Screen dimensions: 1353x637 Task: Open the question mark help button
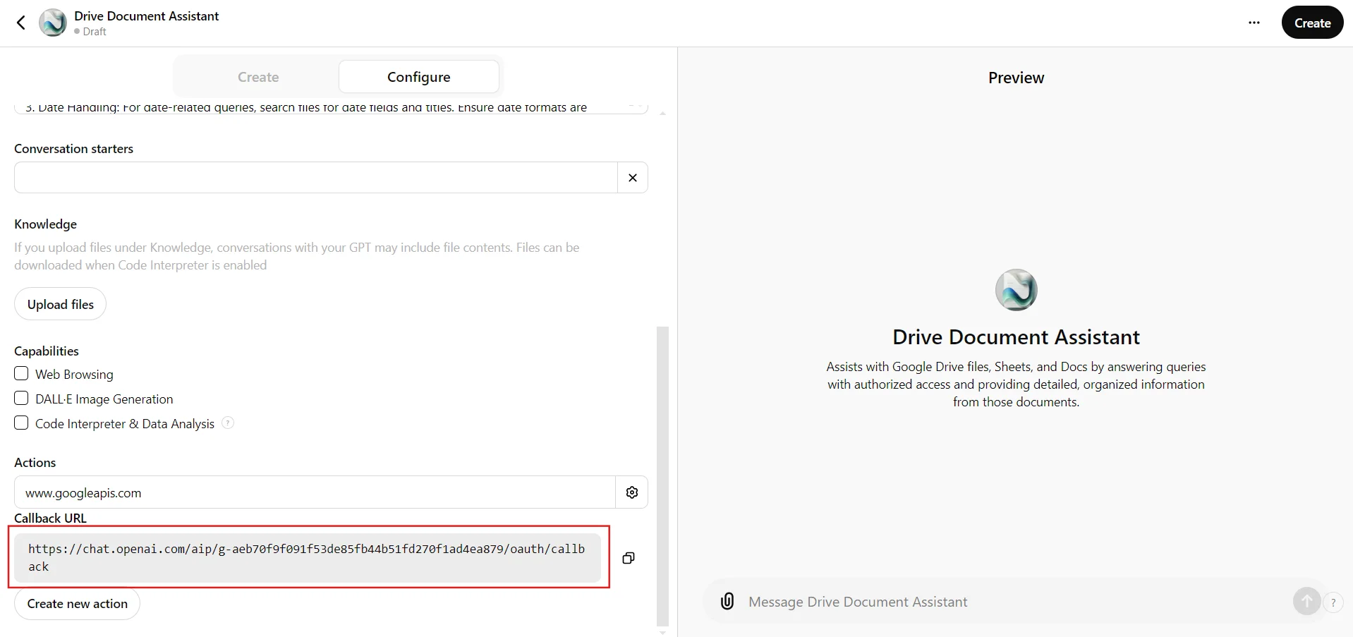pos(1333,602)
